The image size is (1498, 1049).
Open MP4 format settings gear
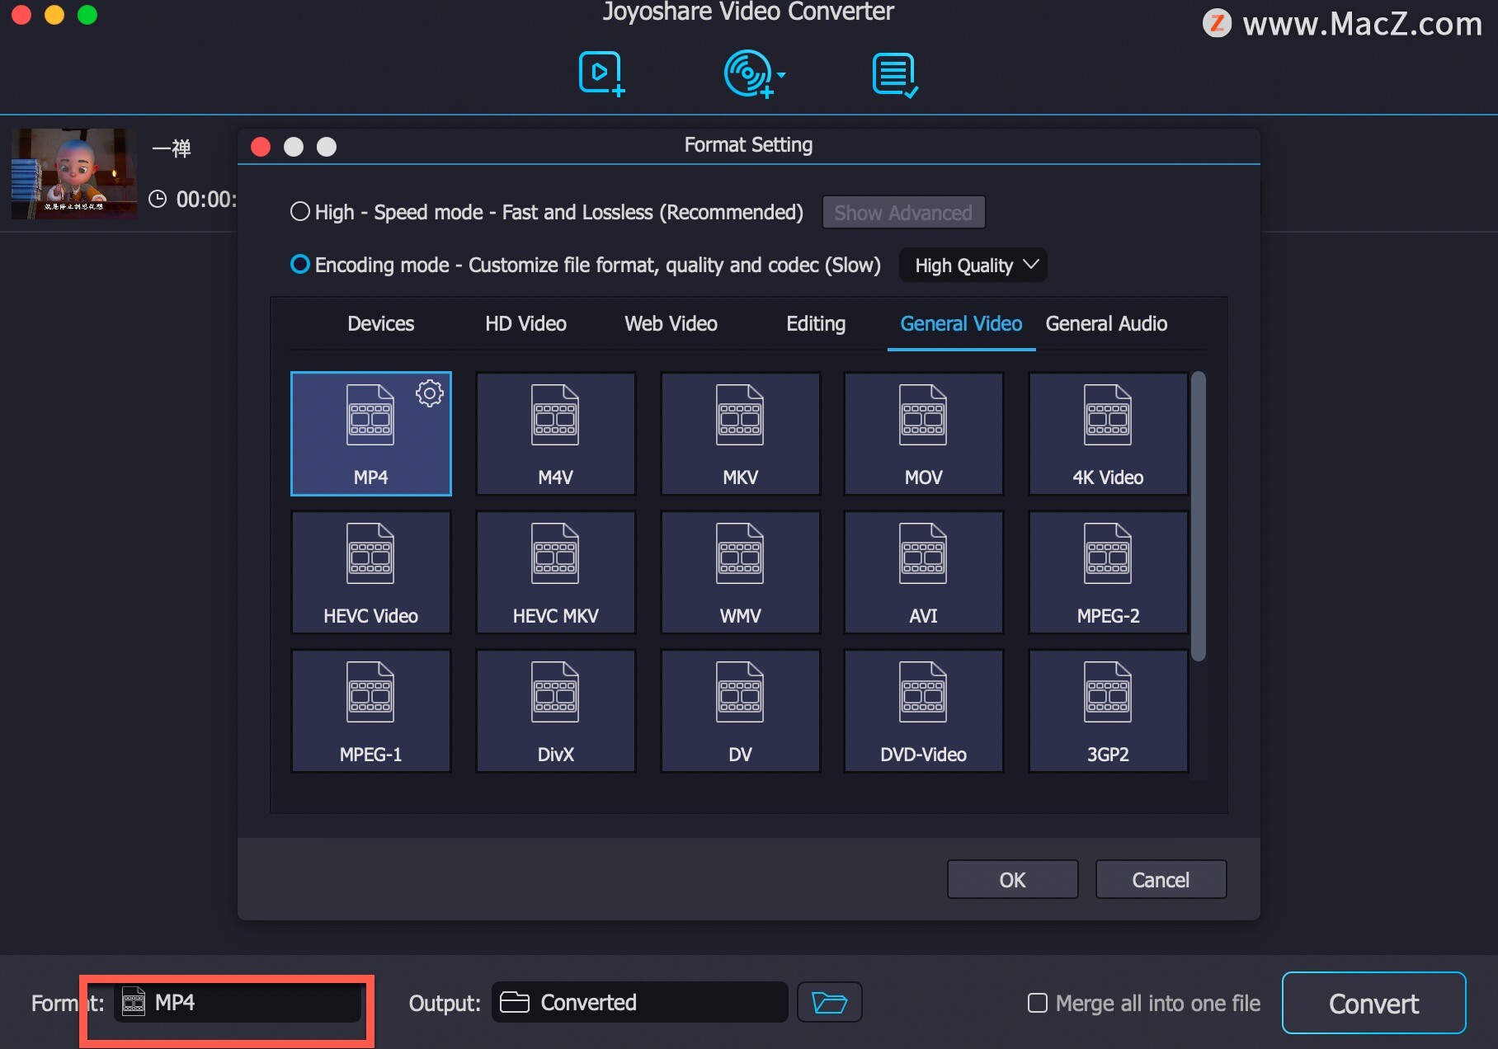coord(430,393)
